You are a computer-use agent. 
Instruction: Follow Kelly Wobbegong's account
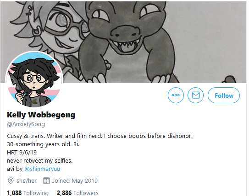point(224,95)
